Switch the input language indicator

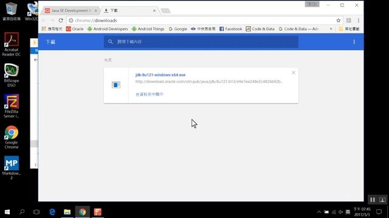[348, 212]
